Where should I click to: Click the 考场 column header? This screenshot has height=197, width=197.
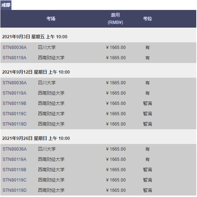click(x=51, y=18)
